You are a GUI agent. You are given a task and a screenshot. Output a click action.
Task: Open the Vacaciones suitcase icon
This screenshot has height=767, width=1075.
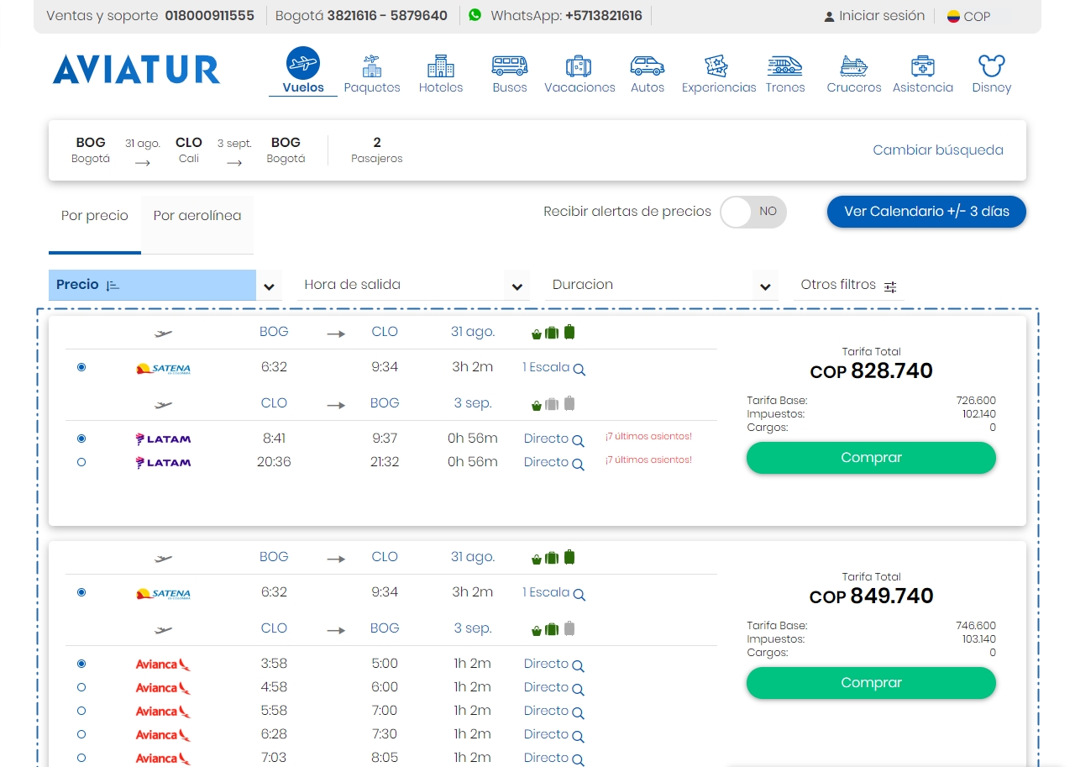[x=579, y=66]
